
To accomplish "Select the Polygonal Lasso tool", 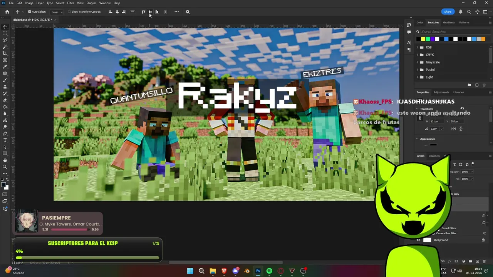I will [5, 40].
